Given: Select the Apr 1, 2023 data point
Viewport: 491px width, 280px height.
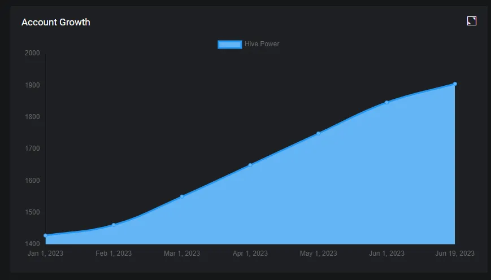Looking at the screenshot, I should (250, 165).
